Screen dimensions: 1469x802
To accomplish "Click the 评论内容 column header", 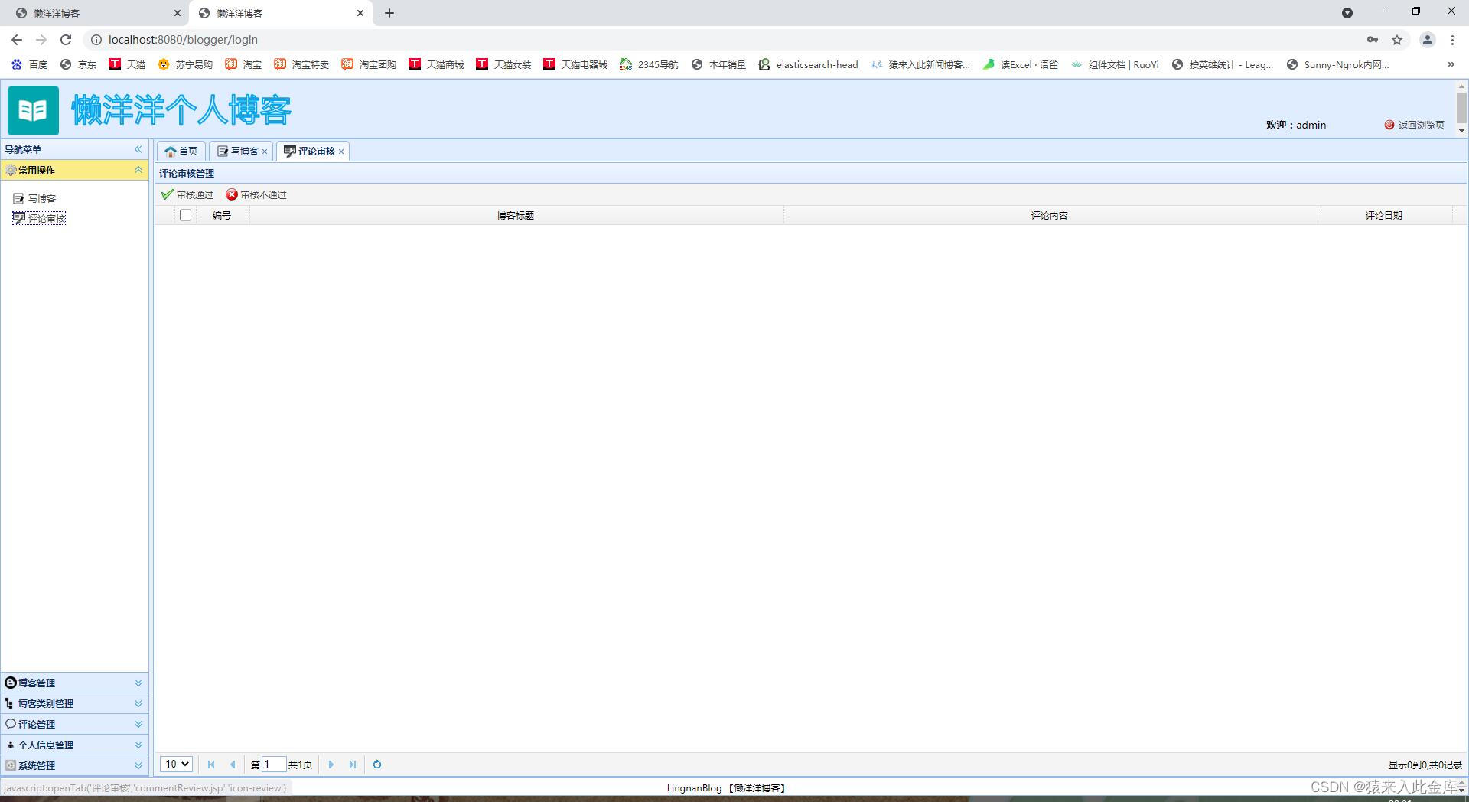I will [x=1050, y=215].
